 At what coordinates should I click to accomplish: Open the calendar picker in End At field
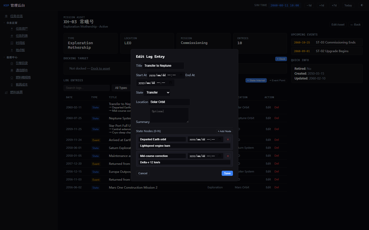170,83
